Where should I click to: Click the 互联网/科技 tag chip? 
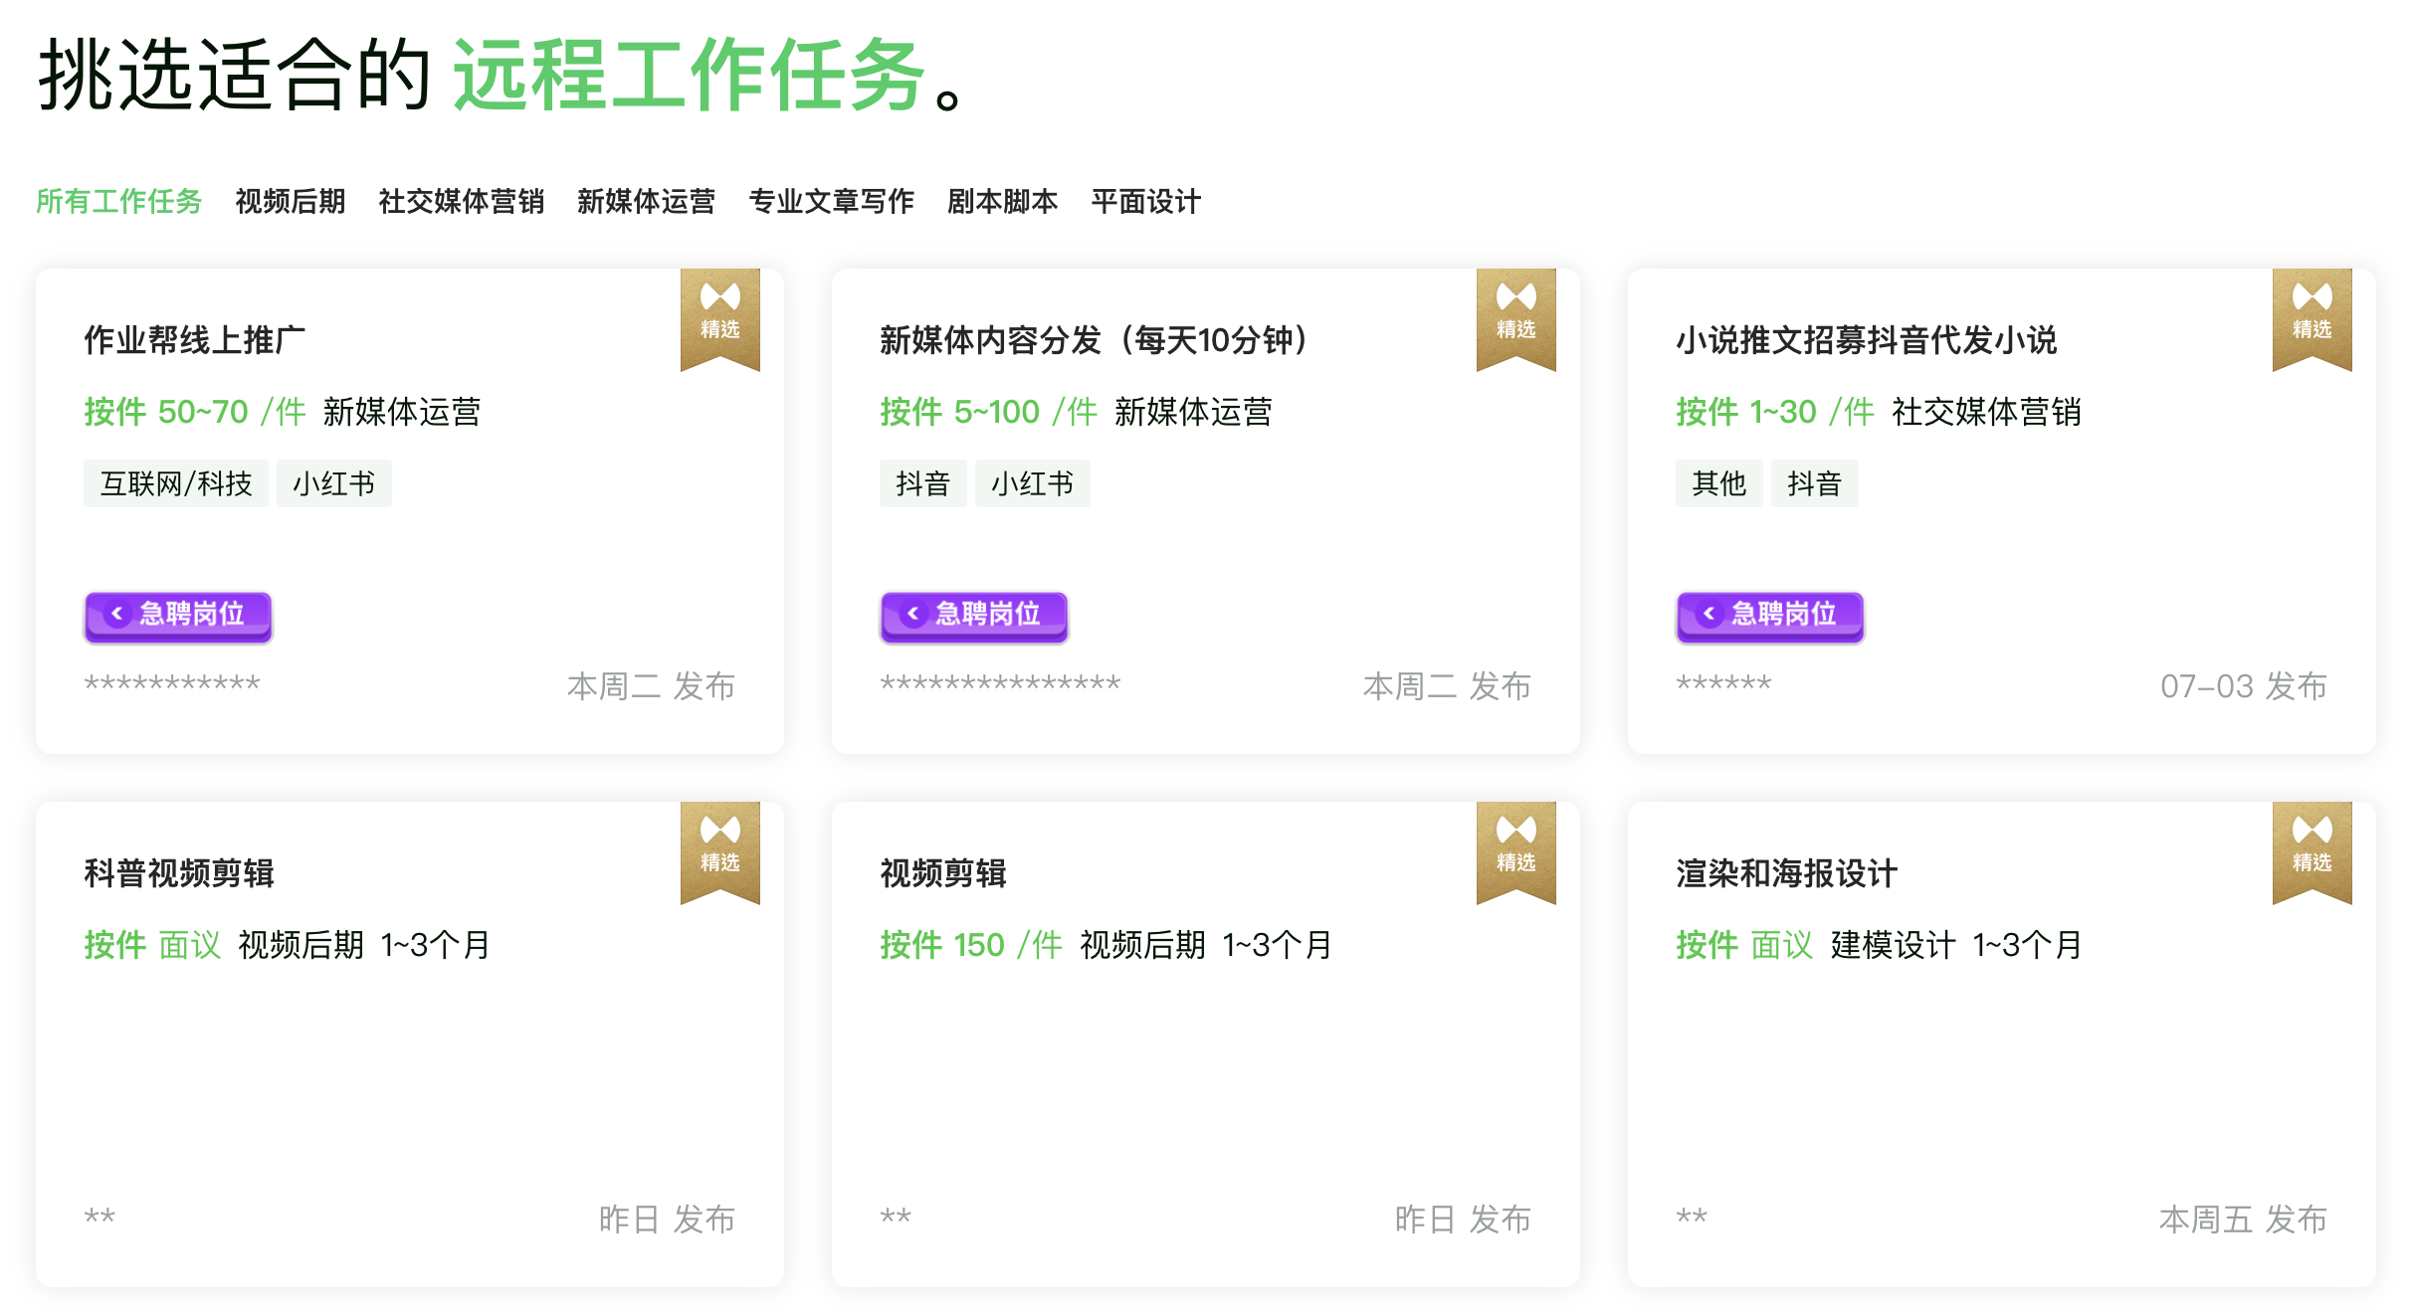(x=176, y=483)
